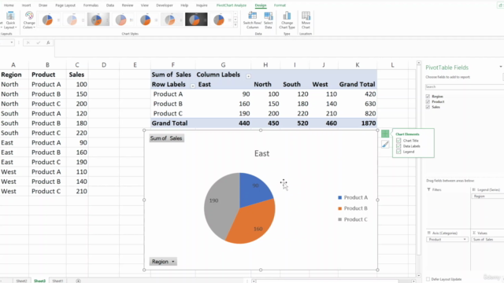Toggle the Sales field checkbox
Screen dimensions: 504x283
coord(428,107)
